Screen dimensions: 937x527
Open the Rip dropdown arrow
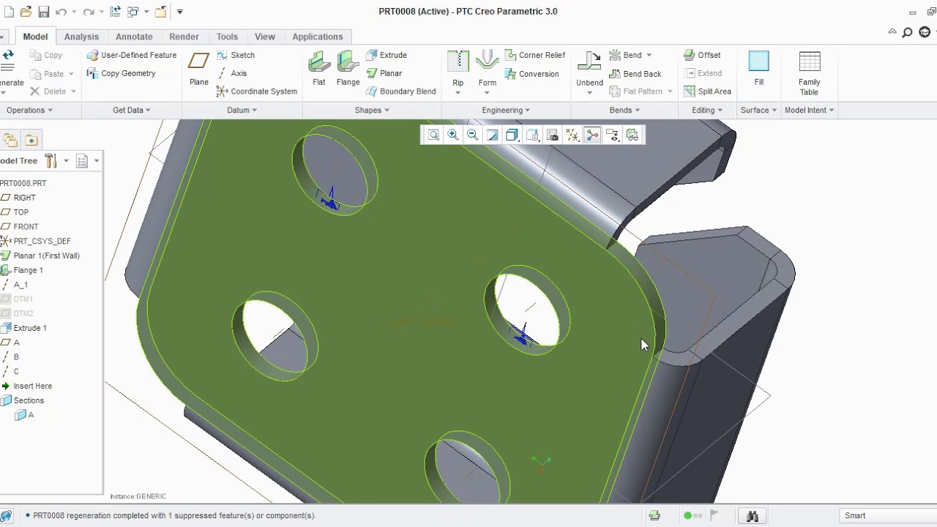tap(458, 92)
